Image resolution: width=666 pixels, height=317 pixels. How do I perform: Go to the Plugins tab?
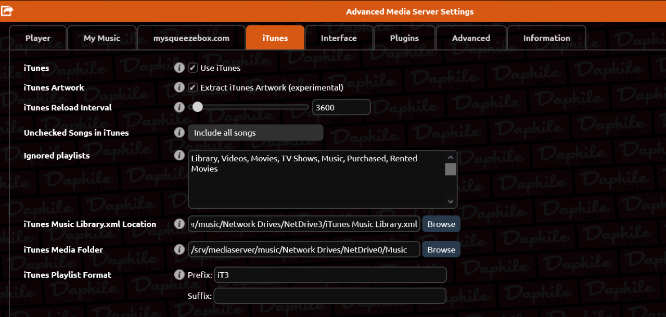[x=404, y=38]
